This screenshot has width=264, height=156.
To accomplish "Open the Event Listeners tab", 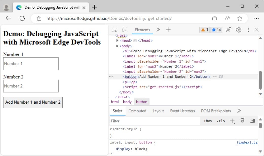I will tap(182, 111).
